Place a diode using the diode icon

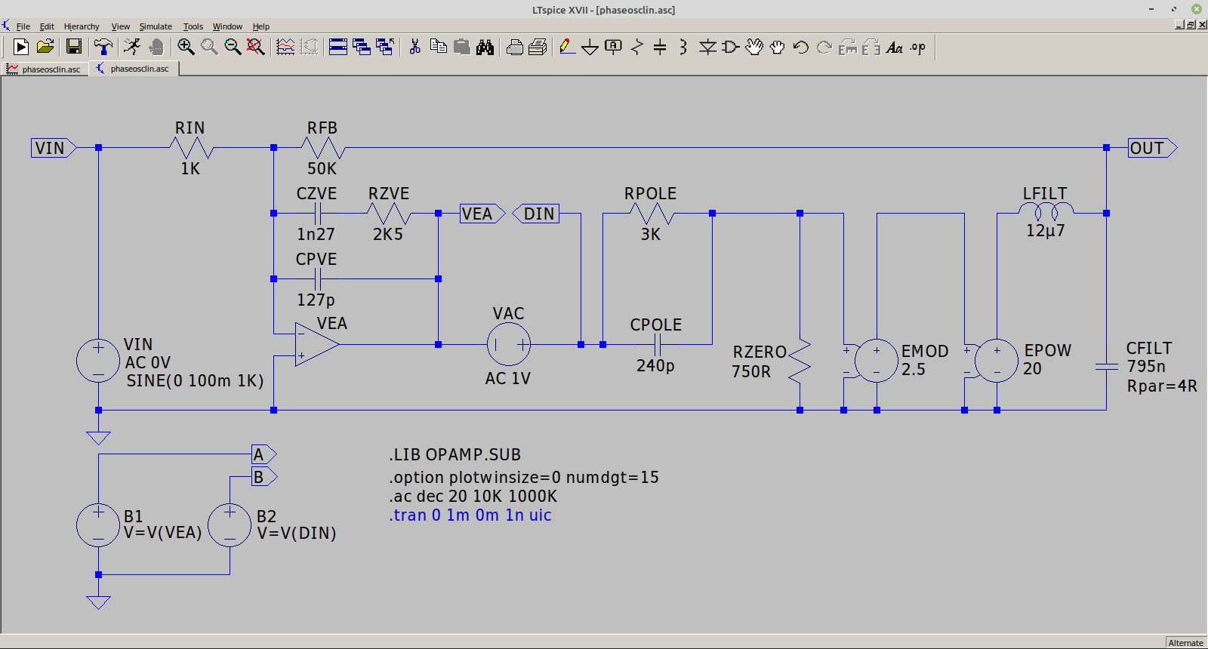pos(707,47)
